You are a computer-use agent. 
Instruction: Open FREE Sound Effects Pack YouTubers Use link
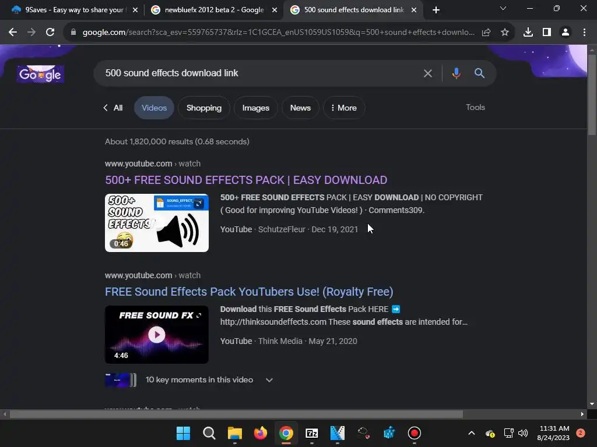click(249, 292)
